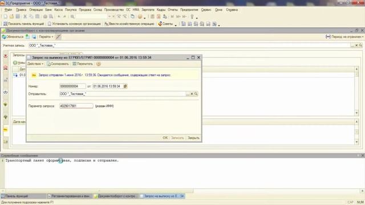The height and width of the screenshot is (205, 365).
Task: Close the Служебные сообщения panel
Action: coord(363,155)
